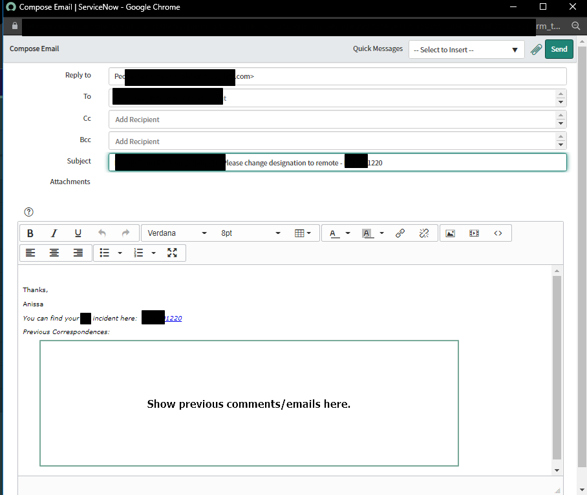Toggle italic formatting
The width and height of the screenshot is (587, 495).
point(54,233)
